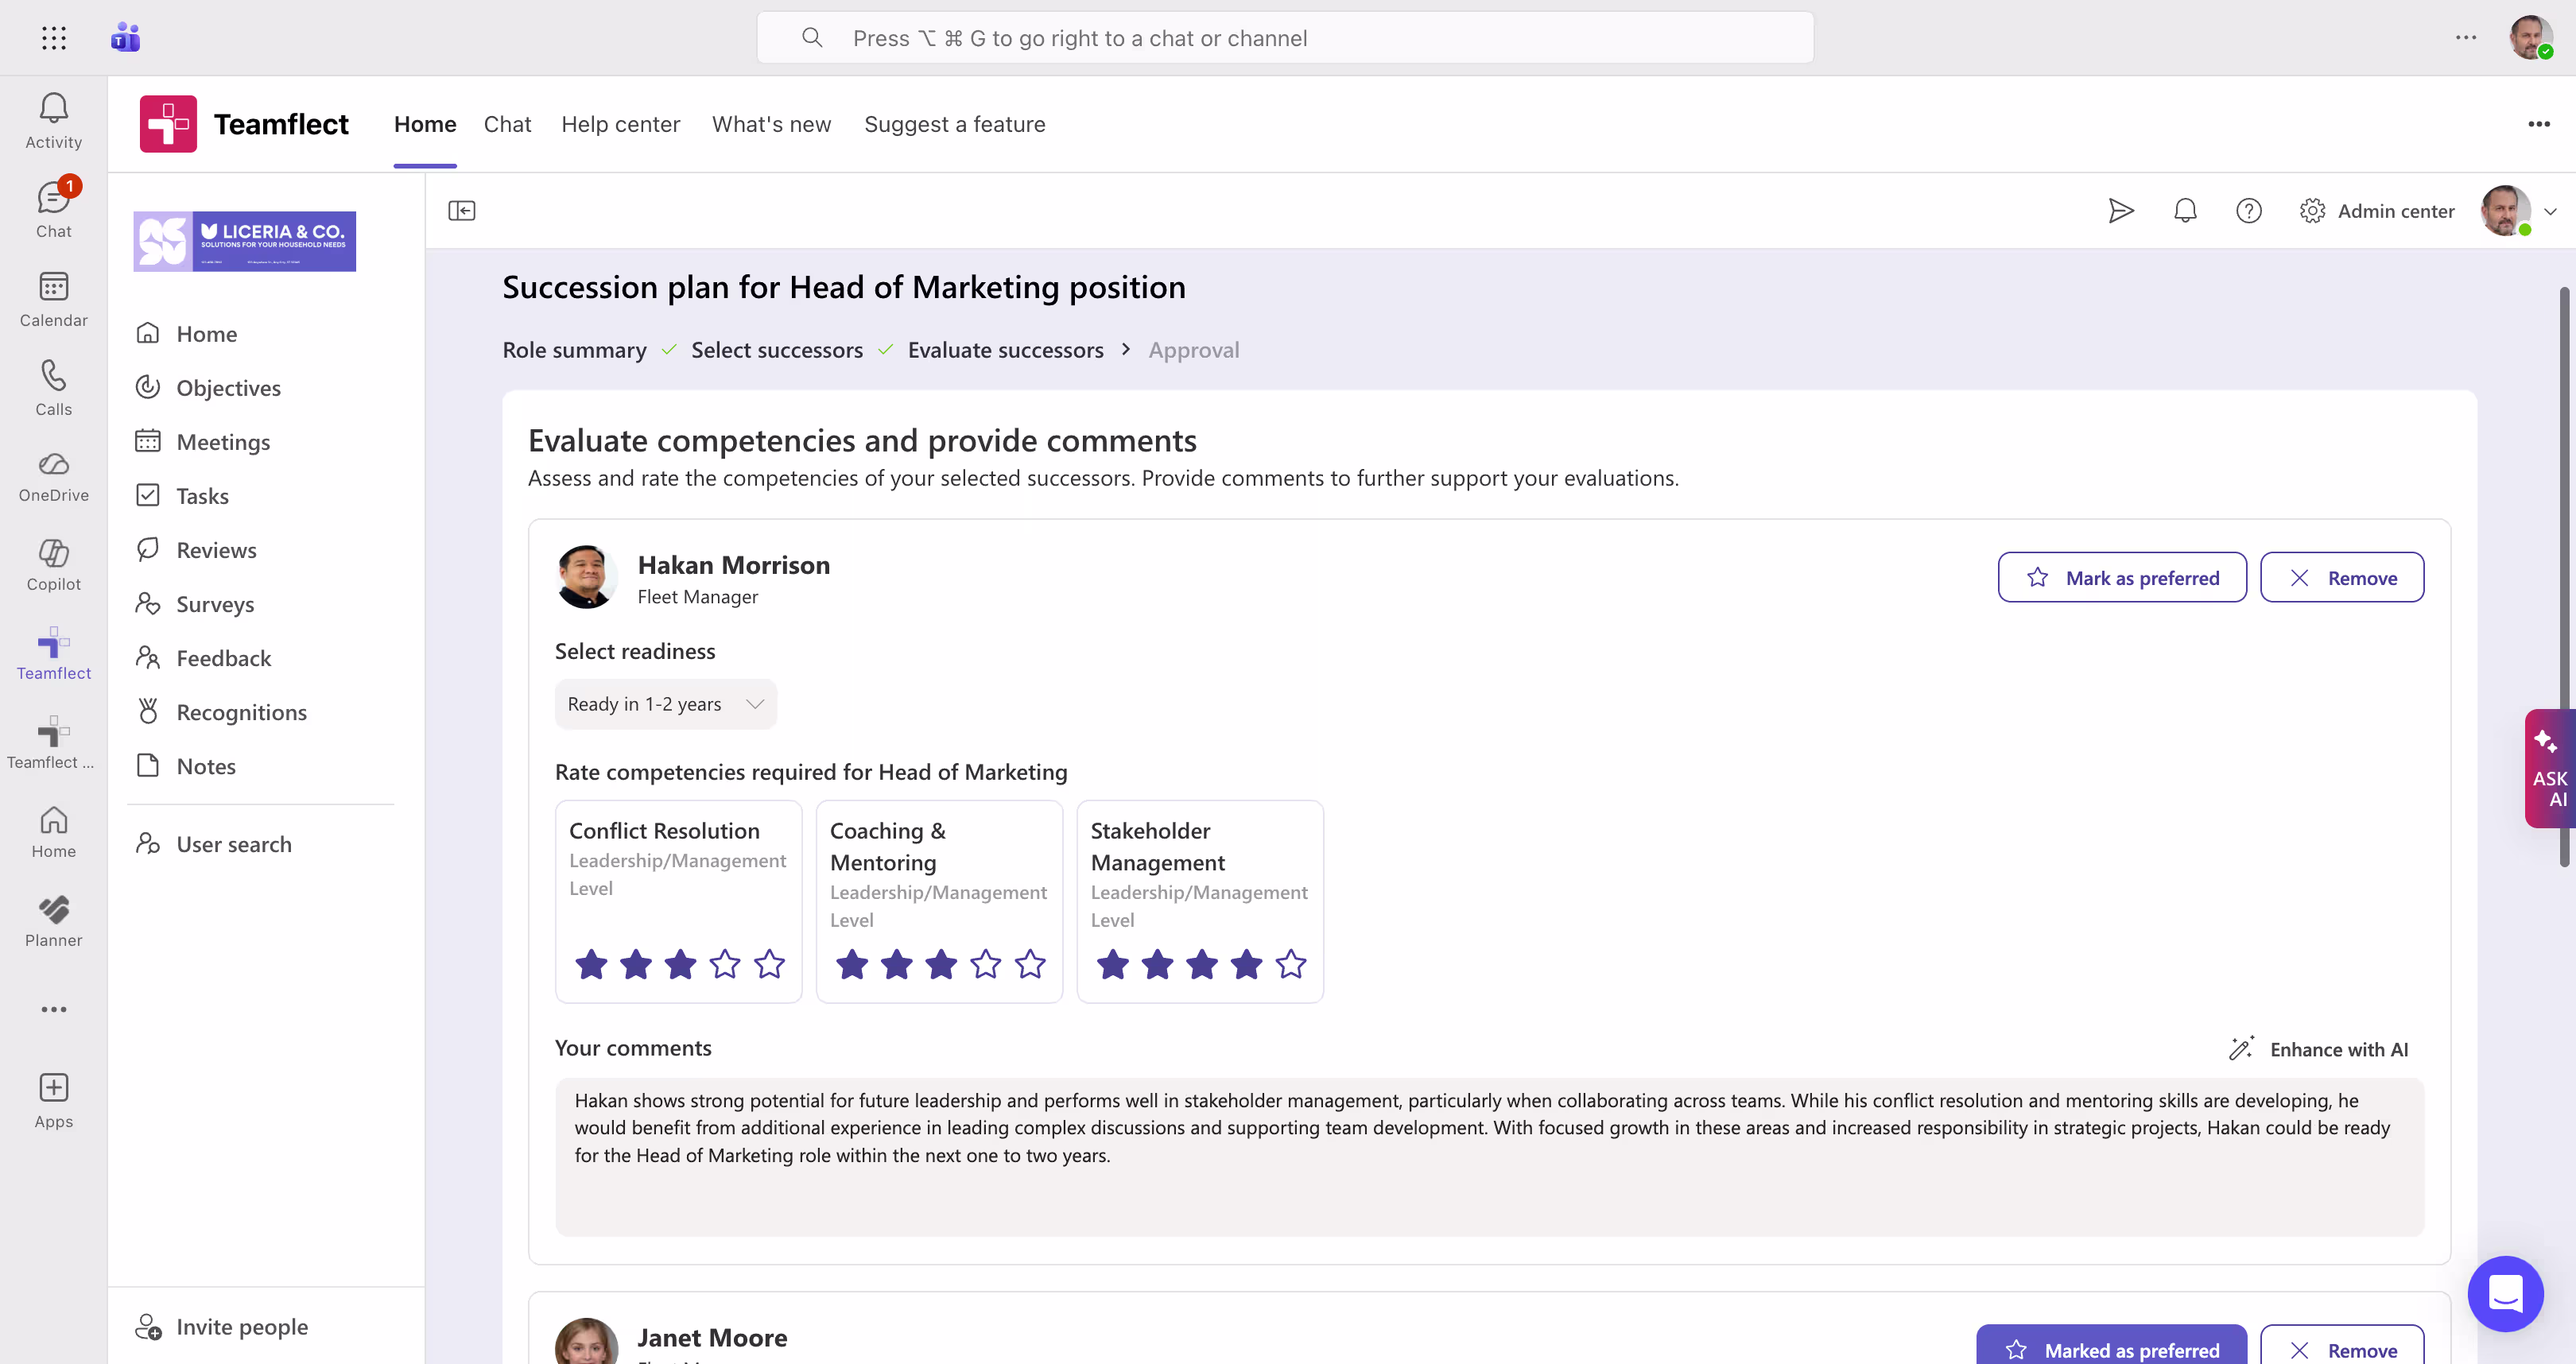The width and height of the screenshot is (2576, 1364).
Task: Open Teamflect notifications bell
Action: [x=2185, y=210]
